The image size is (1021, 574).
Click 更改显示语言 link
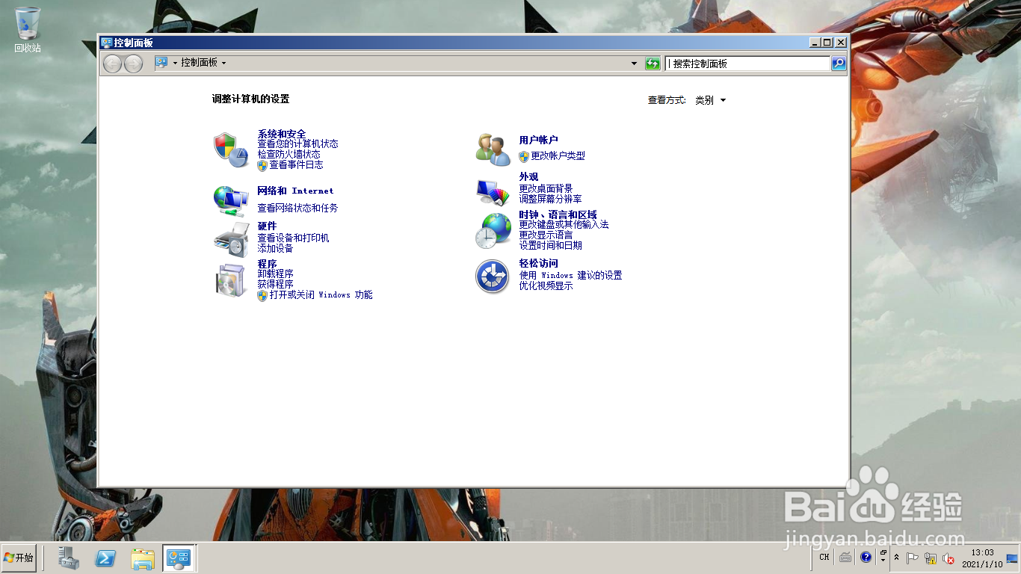[x=546, y=235]
